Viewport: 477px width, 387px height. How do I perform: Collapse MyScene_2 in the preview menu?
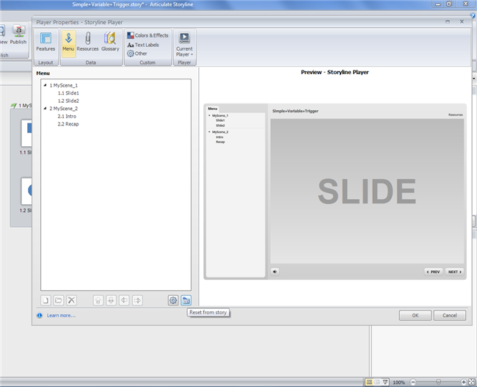tap(209, 132)
